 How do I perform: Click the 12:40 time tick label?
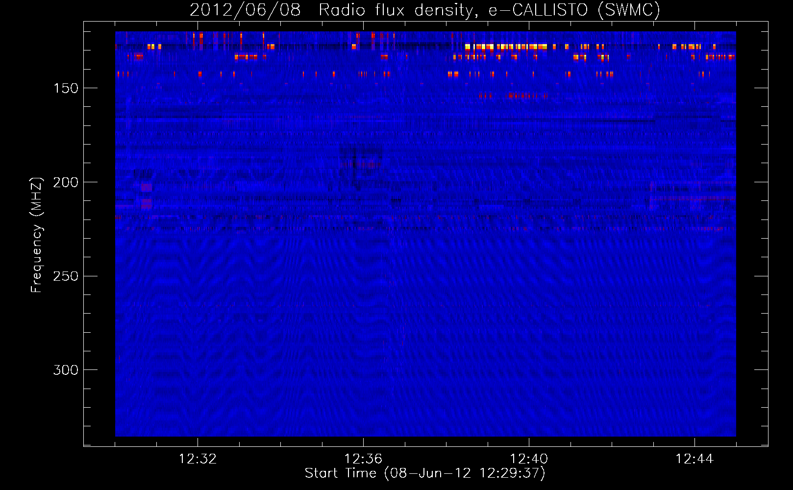(529, 459)
